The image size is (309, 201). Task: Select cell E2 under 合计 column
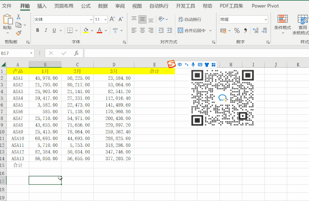click(x=154, y=78)
